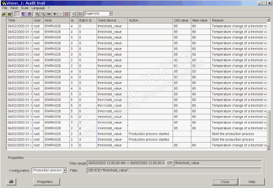273x188 pixels.
Task: Click the zoom out magnifier icon
Action: (x=43, y=14)
